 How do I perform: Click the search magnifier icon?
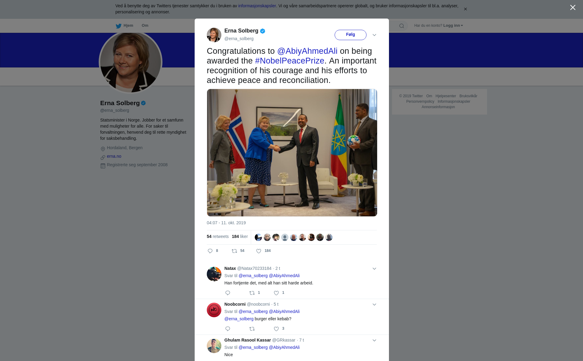(x=402, y=26)
